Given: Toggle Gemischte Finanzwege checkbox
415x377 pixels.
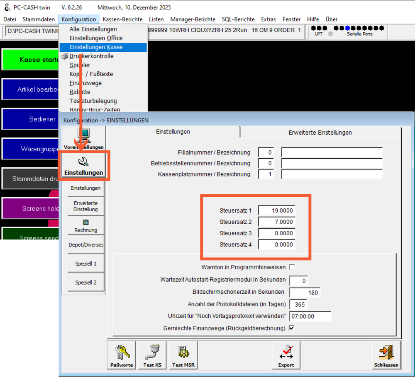Looking at the screenshot, I should coord(292,328).
